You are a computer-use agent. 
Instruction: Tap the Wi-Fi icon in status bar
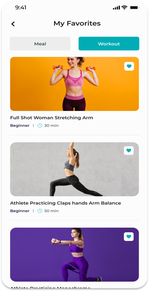tap(124, 8)
